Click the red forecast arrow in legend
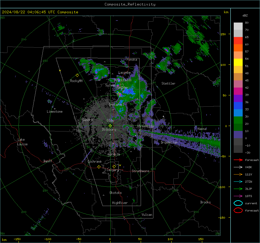The width and height of the screenshot is (260, 243). [238, 160]
